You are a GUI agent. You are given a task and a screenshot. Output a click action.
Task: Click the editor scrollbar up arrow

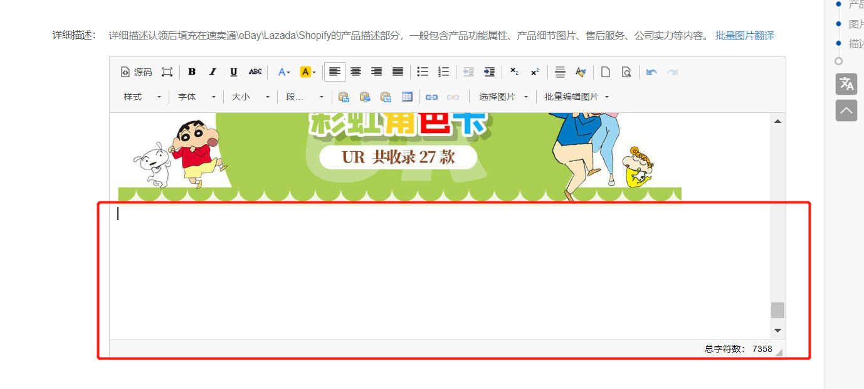point(777,121)
